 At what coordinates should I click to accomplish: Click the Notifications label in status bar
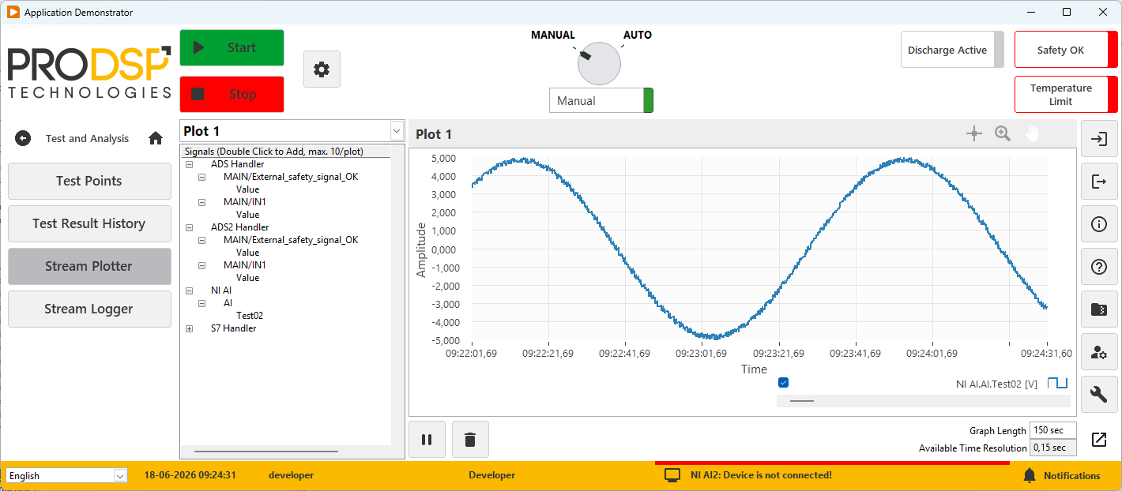pyautogui.click(x=1071, y=475)
